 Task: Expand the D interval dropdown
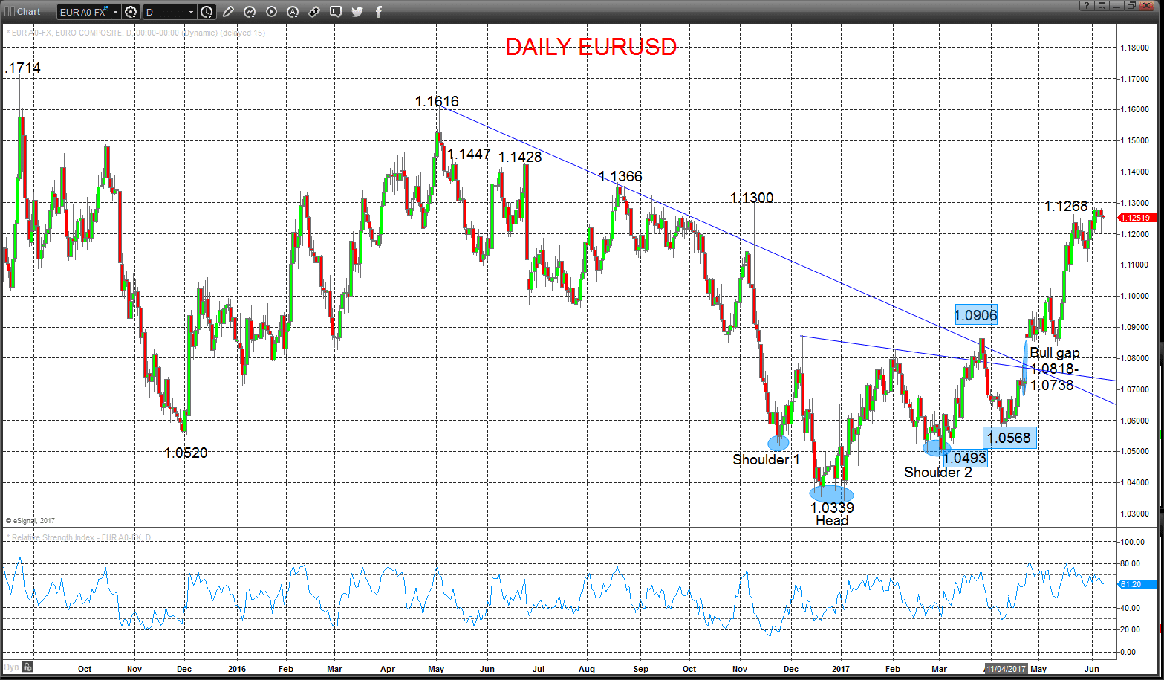pyautogui.click(x=192, y=13)
